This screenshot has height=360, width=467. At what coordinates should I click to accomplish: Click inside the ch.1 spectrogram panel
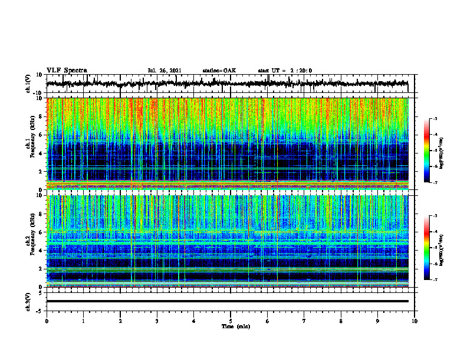click(x=227, y=144)
